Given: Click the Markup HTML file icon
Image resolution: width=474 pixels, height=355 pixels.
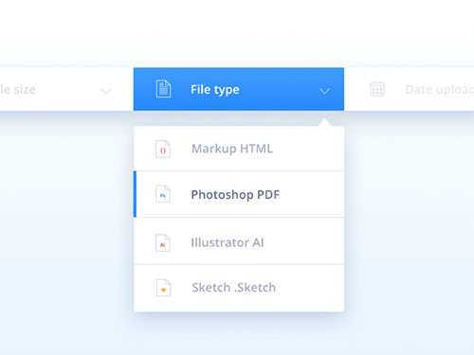Looking at the screenshot, I should pyautogui.click(x=163, y=149).
